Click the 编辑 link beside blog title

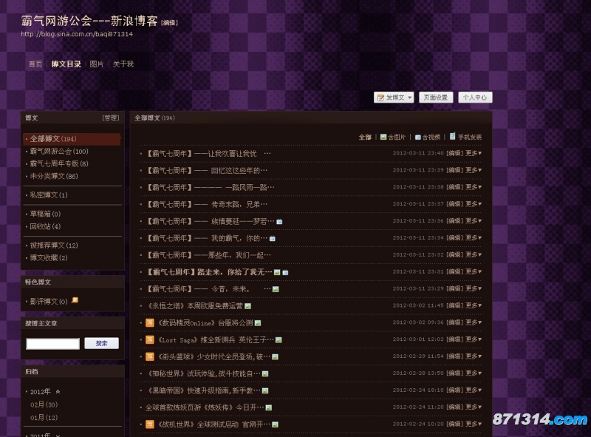(x=169, y=23)
